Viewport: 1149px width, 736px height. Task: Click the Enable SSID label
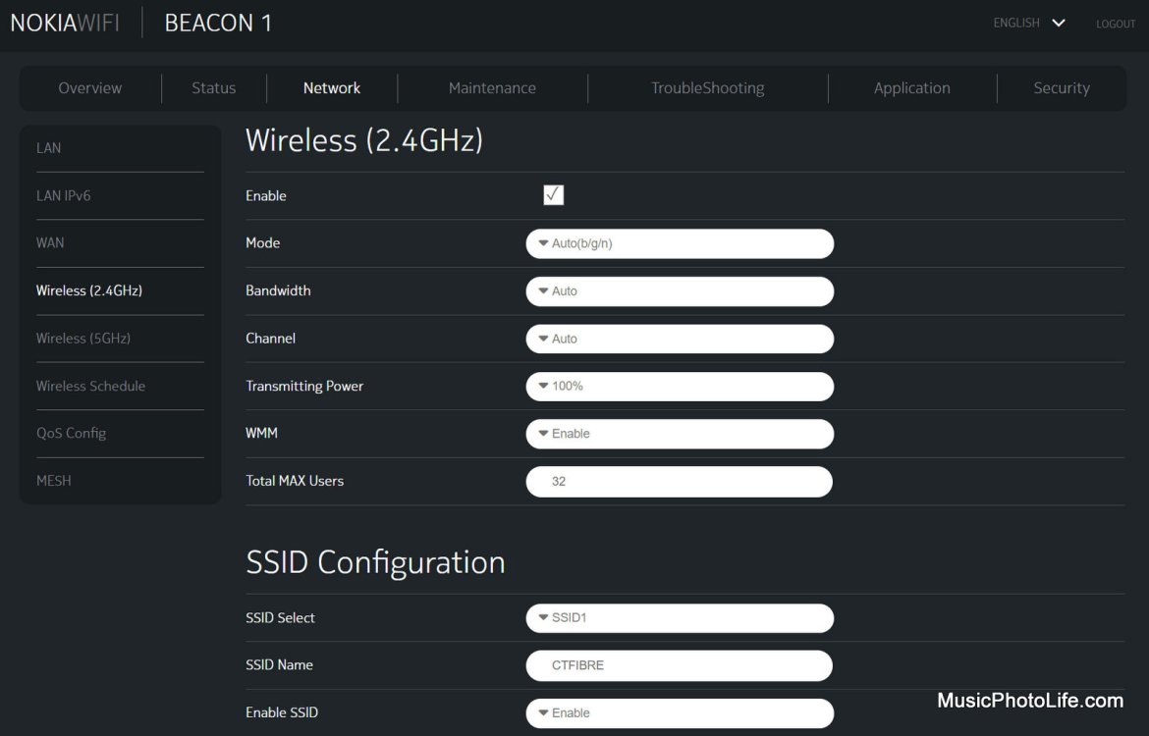tap(282, 711)
